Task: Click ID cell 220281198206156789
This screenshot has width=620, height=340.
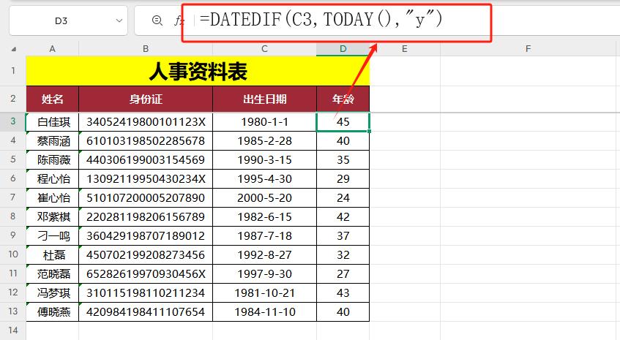Action: point(146,216)
